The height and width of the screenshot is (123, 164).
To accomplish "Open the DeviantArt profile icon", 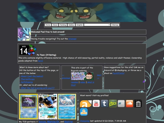I will pyautogui.click(x=113, y=104).
